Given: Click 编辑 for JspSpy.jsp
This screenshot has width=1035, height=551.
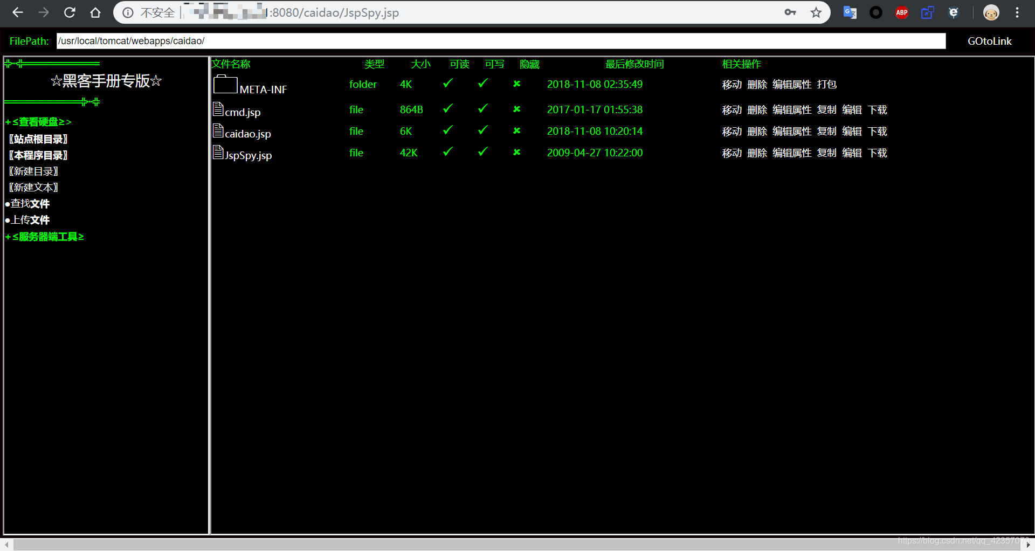Looking at the screenshot, I should click(852, 153).
